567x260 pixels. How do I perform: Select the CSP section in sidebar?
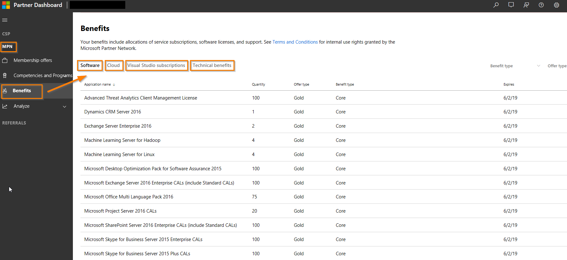pos(6,34)
